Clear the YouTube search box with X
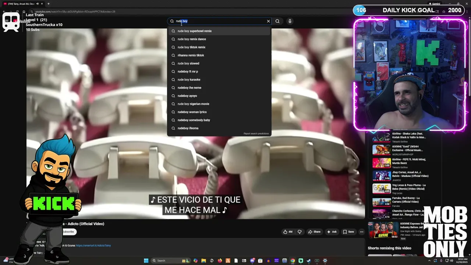The image size is (471, 265). [x=268, y=21]
